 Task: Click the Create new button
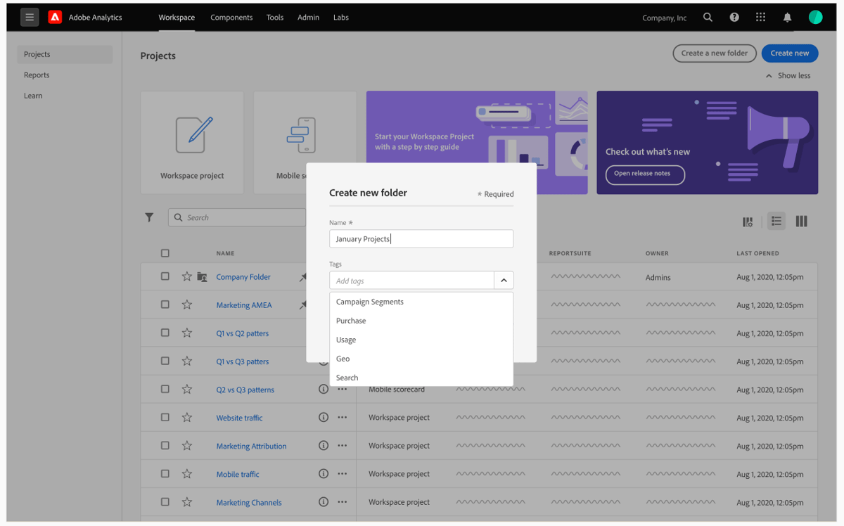[789, 53]
